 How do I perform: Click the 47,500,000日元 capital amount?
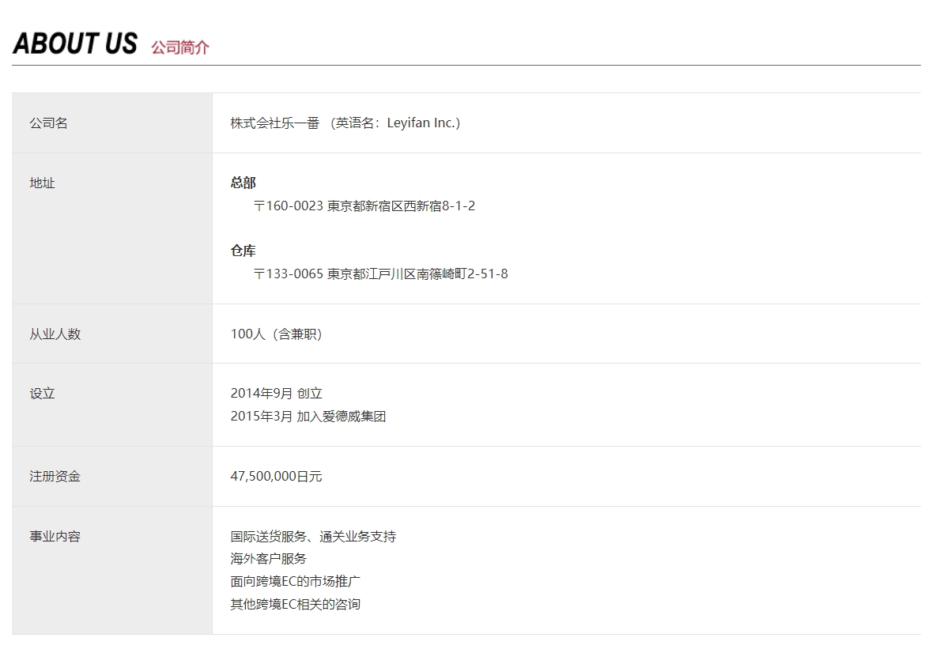(277, 477)
